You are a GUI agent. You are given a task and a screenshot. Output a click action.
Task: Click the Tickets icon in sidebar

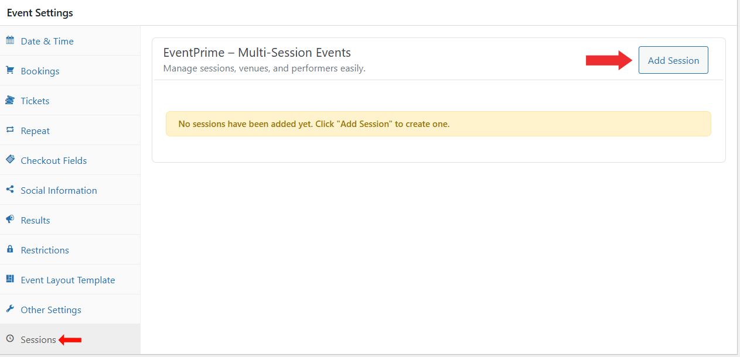(10, 100)
